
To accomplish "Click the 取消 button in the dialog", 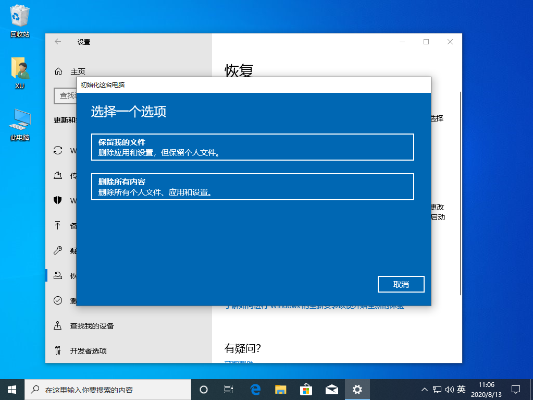I will 401,284.
